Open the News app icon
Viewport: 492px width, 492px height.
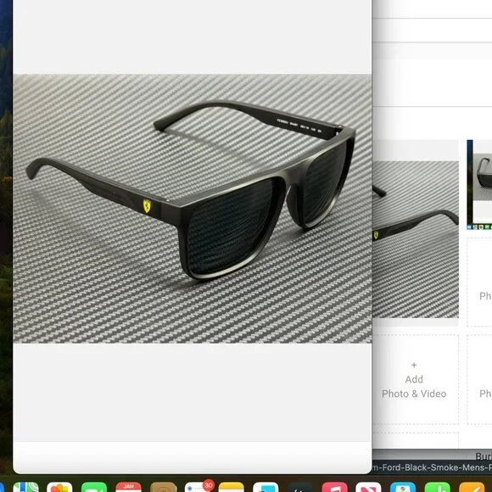click(368, 487)
